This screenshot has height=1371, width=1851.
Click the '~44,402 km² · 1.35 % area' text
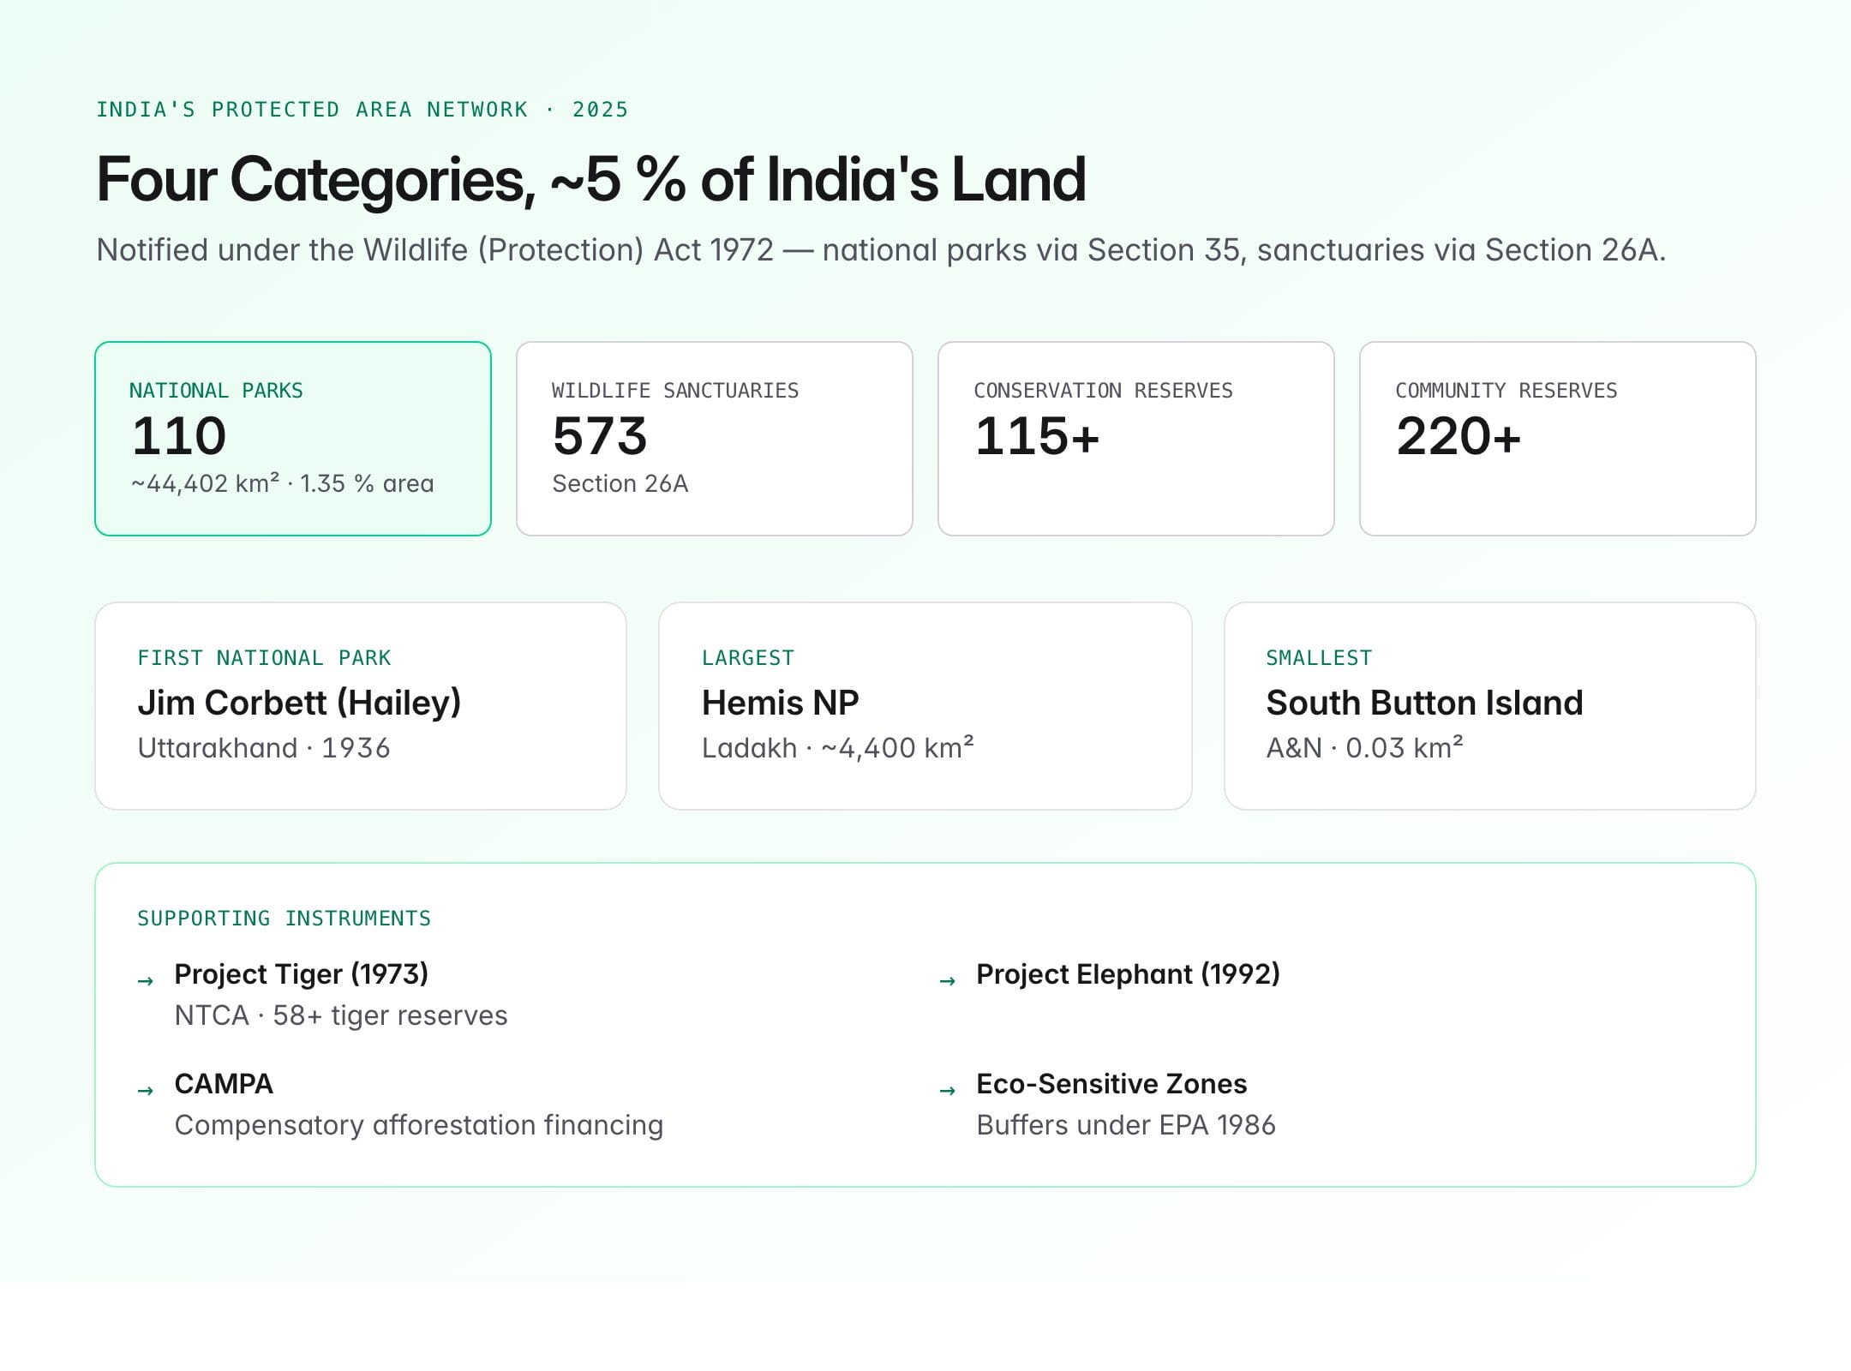283,483
